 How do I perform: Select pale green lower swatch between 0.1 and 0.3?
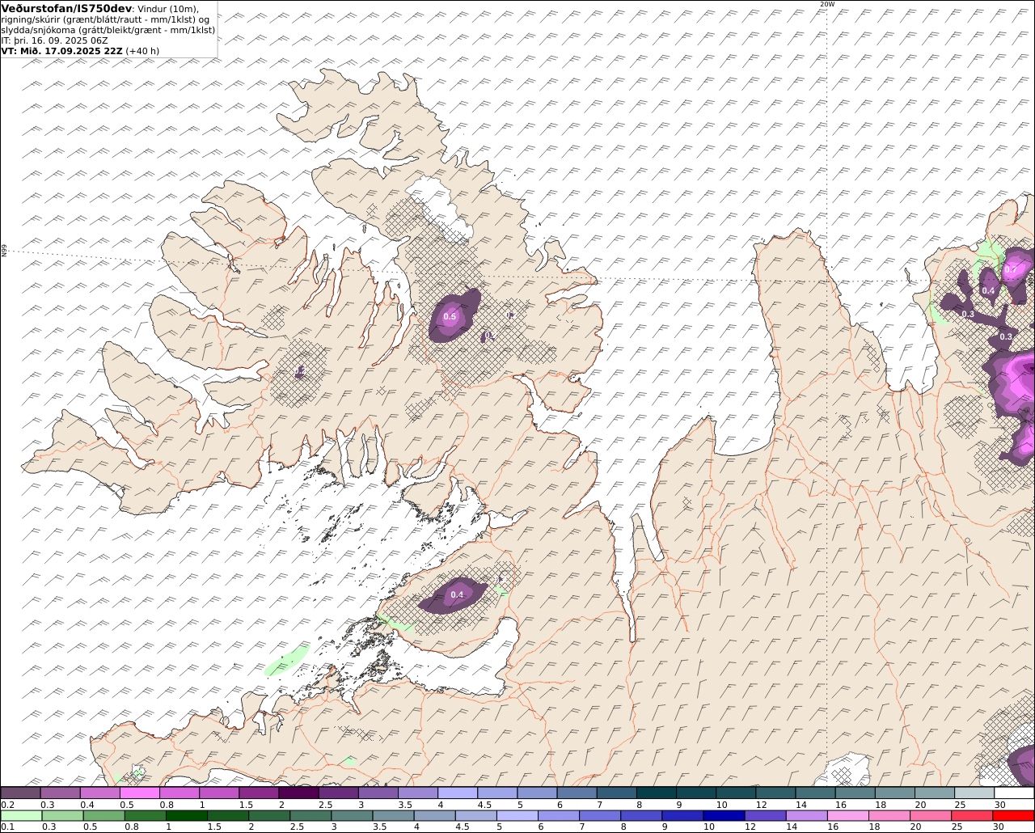(20, 815)
